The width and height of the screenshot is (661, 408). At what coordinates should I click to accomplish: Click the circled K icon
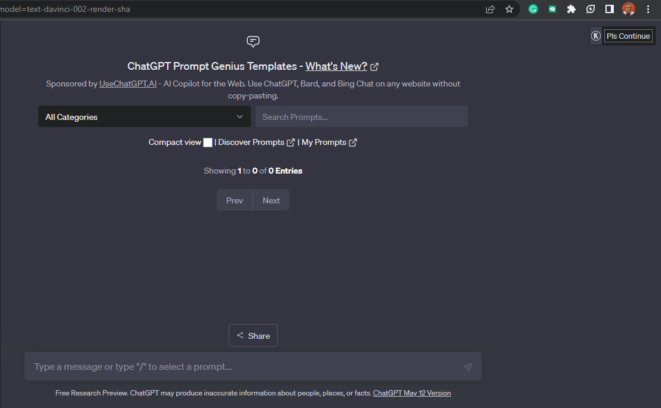pyautogui.click(x=596, y=36)
